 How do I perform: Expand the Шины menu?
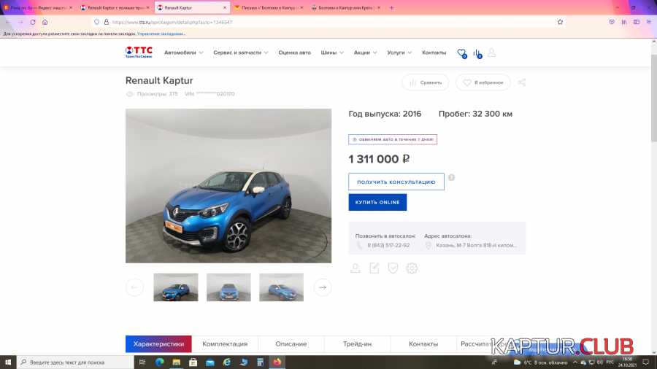click(x=332, y=53)
